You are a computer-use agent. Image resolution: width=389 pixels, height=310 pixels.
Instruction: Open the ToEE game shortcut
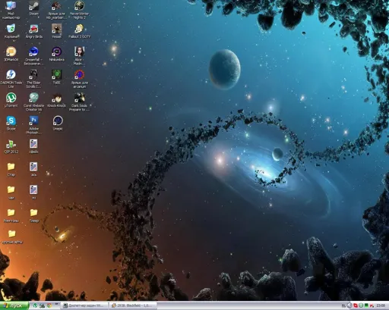(x=56, y=77)
